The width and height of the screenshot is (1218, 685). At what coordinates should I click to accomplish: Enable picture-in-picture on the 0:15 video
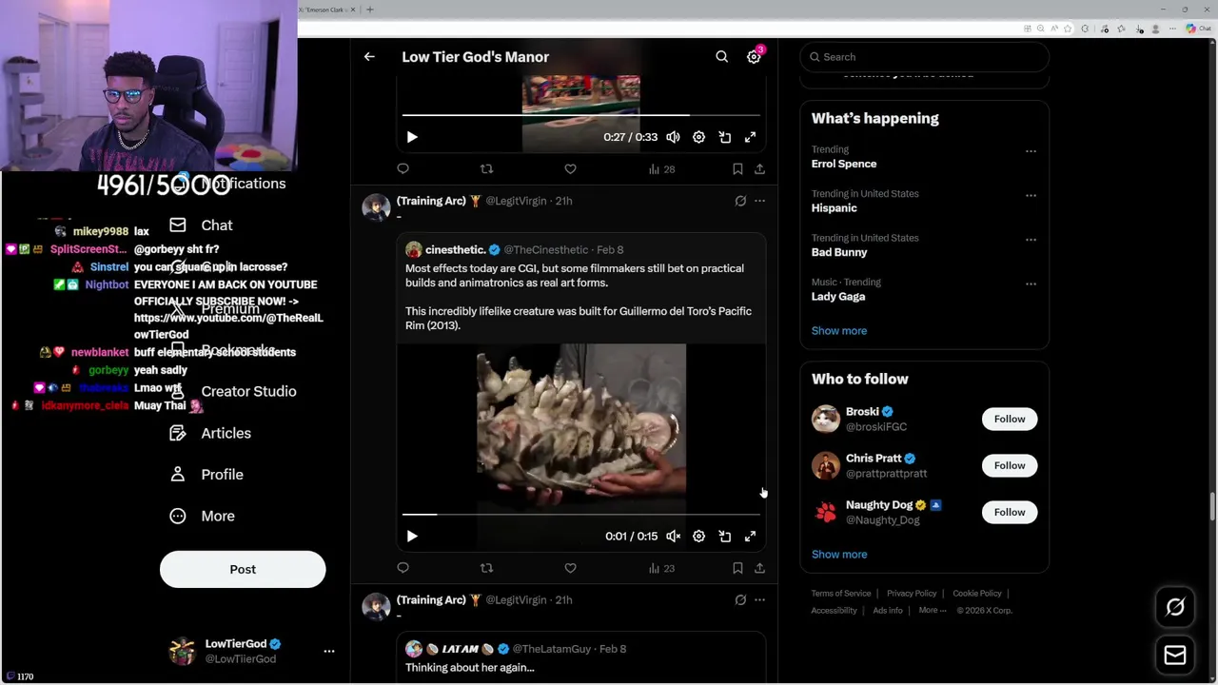point(724,537)
